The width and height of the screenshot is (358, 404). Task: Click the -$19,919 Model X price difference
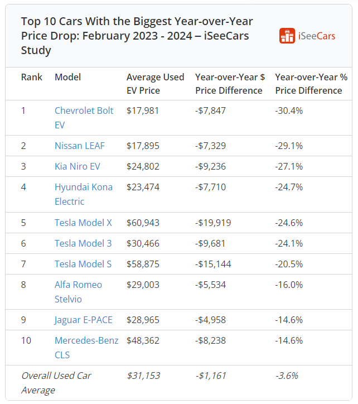(213, 223)
